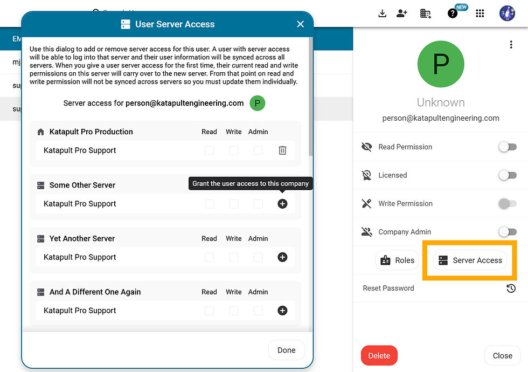Screen dimensions: 528x372
Task: Click the Reset Password label
Action: coord(388,288)
